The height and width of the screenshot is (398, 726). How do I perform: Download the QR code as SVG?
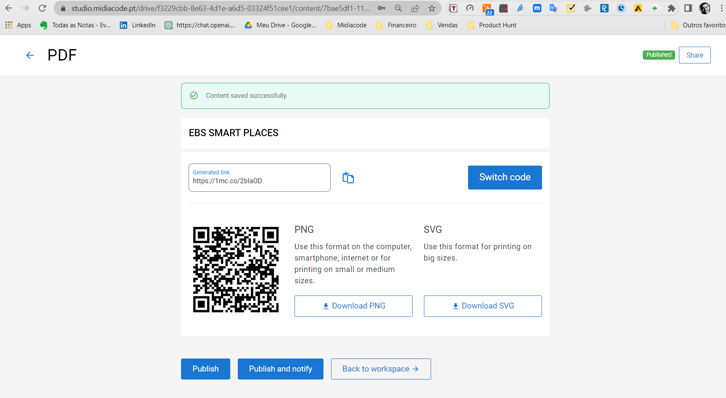pos(483,306)
